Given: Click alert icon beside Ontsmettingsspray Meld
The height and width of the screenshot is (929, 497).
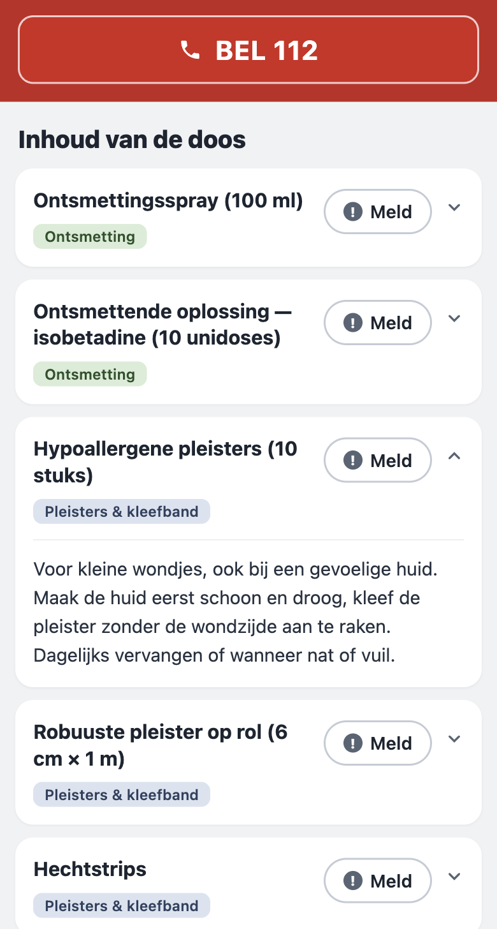Looking at the screenshot, I should 352,212.
